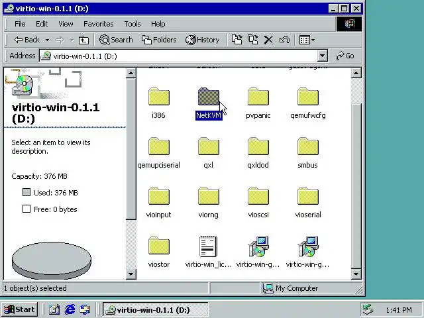Click the Delete toolbar icon
Image resolution: width=424 pixels, height=318 pixels.
(x=268, y=40)
